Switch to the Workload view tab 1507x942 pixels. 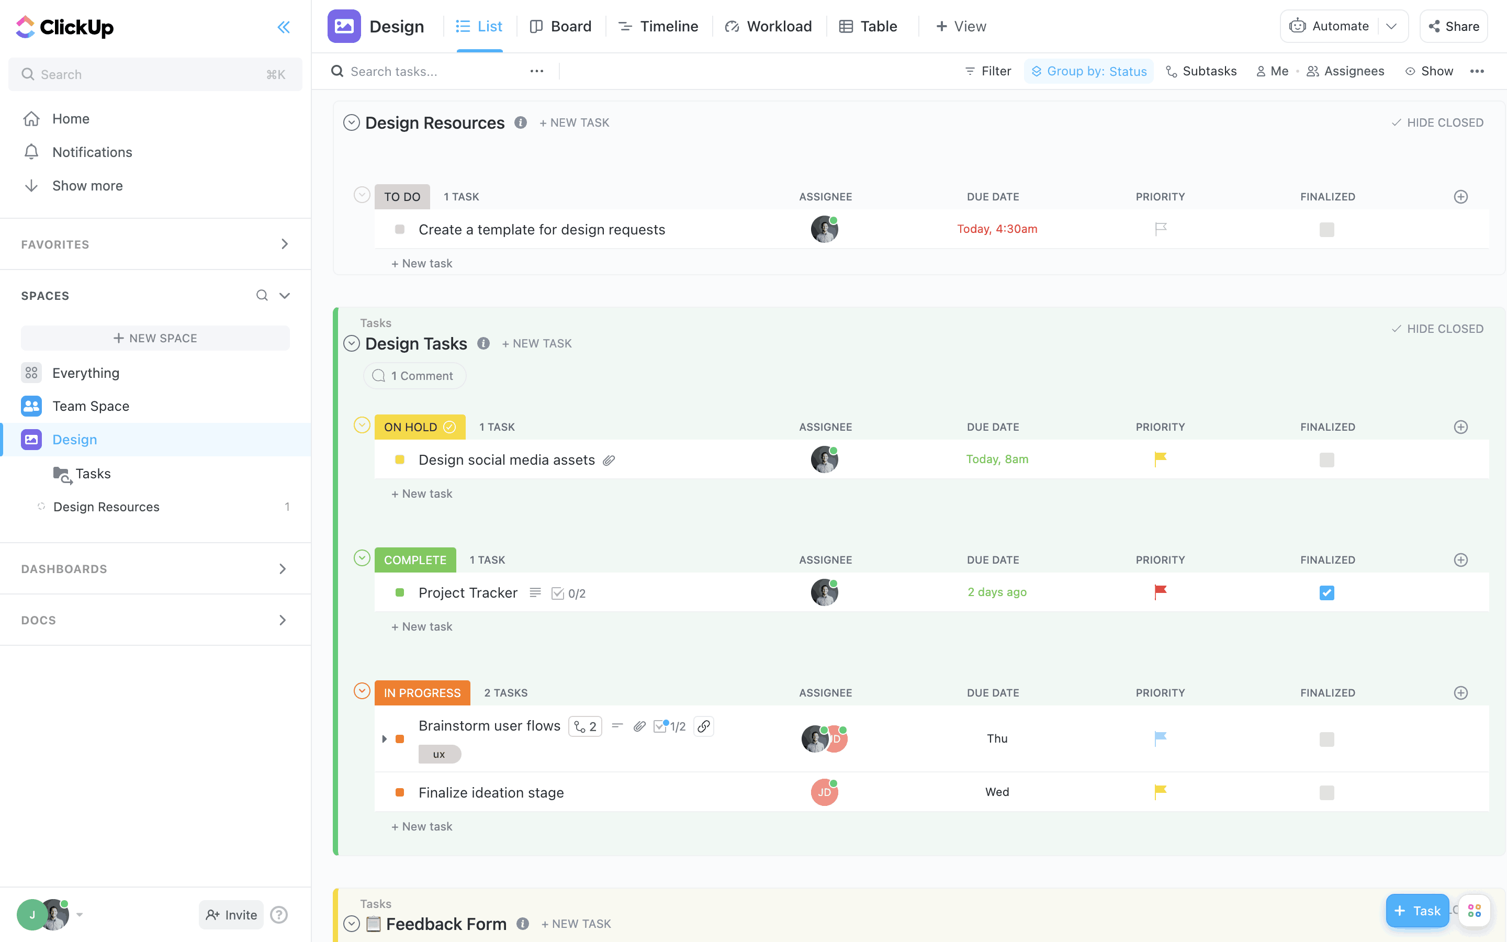point(769,26)
